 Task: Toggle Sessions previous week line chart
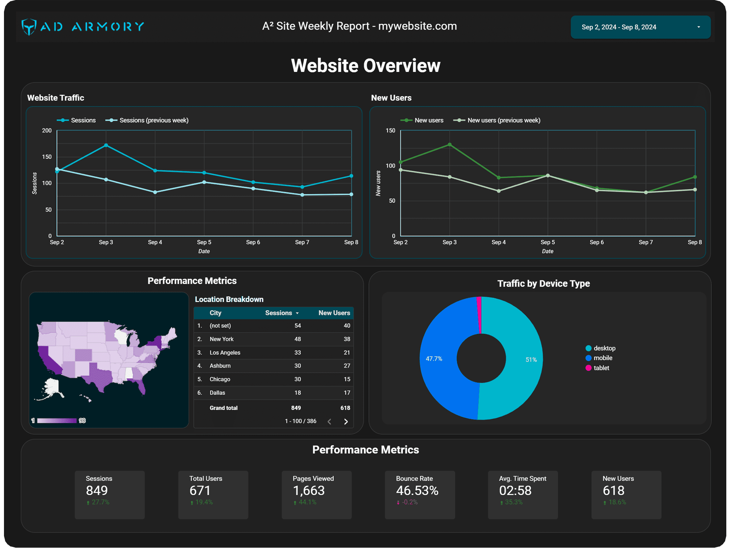coord(152,120)
